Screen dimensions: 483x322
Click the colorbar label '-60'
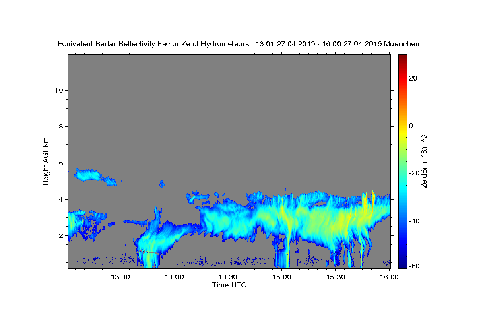415,266
